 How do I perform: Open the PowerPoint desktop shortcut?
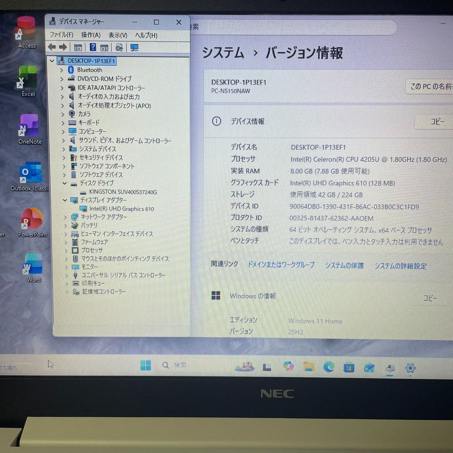(x=32, y=223)
